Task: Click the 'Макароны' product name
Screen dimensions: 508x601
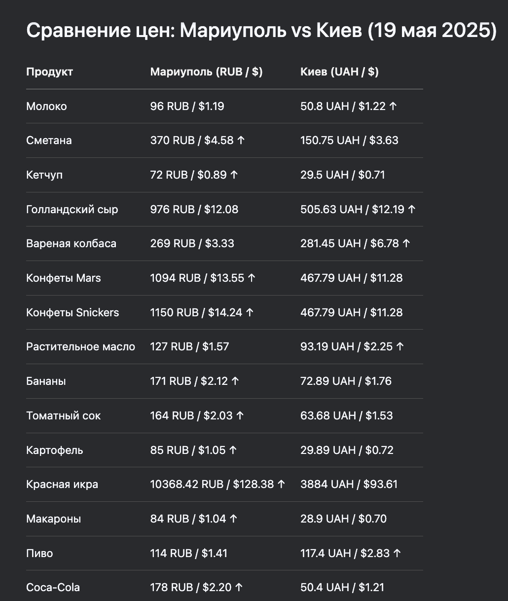Action: coord(53,519)
